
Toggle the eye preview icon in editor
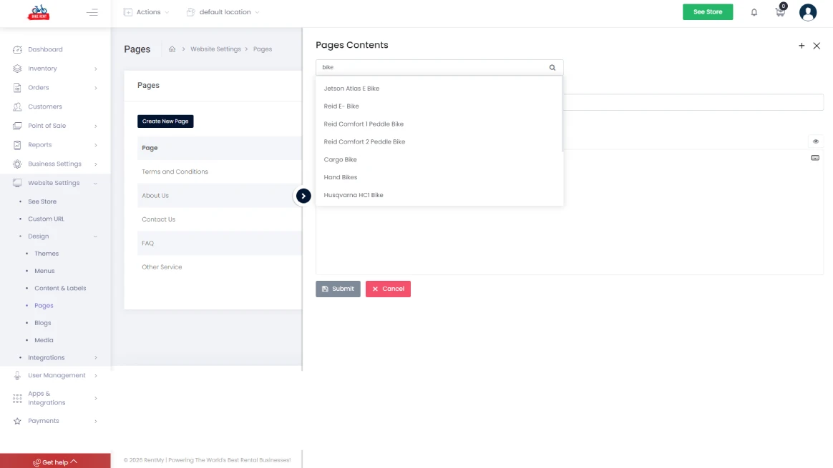815,141
